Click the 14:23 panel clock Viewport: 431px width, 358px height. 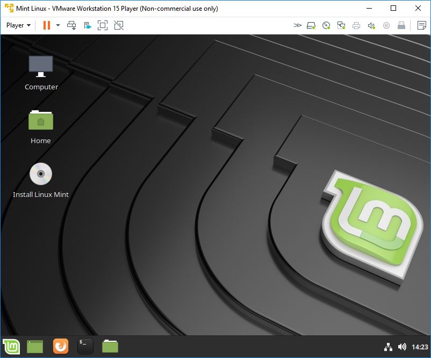point(420,347)
